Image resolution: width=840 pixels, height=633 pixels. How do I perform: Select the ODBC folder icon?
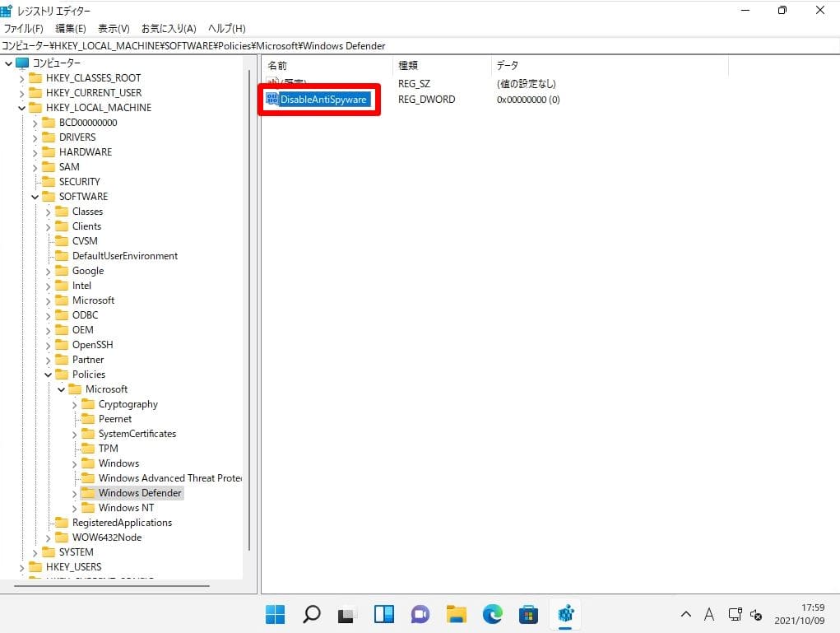(x=63, y=315)
